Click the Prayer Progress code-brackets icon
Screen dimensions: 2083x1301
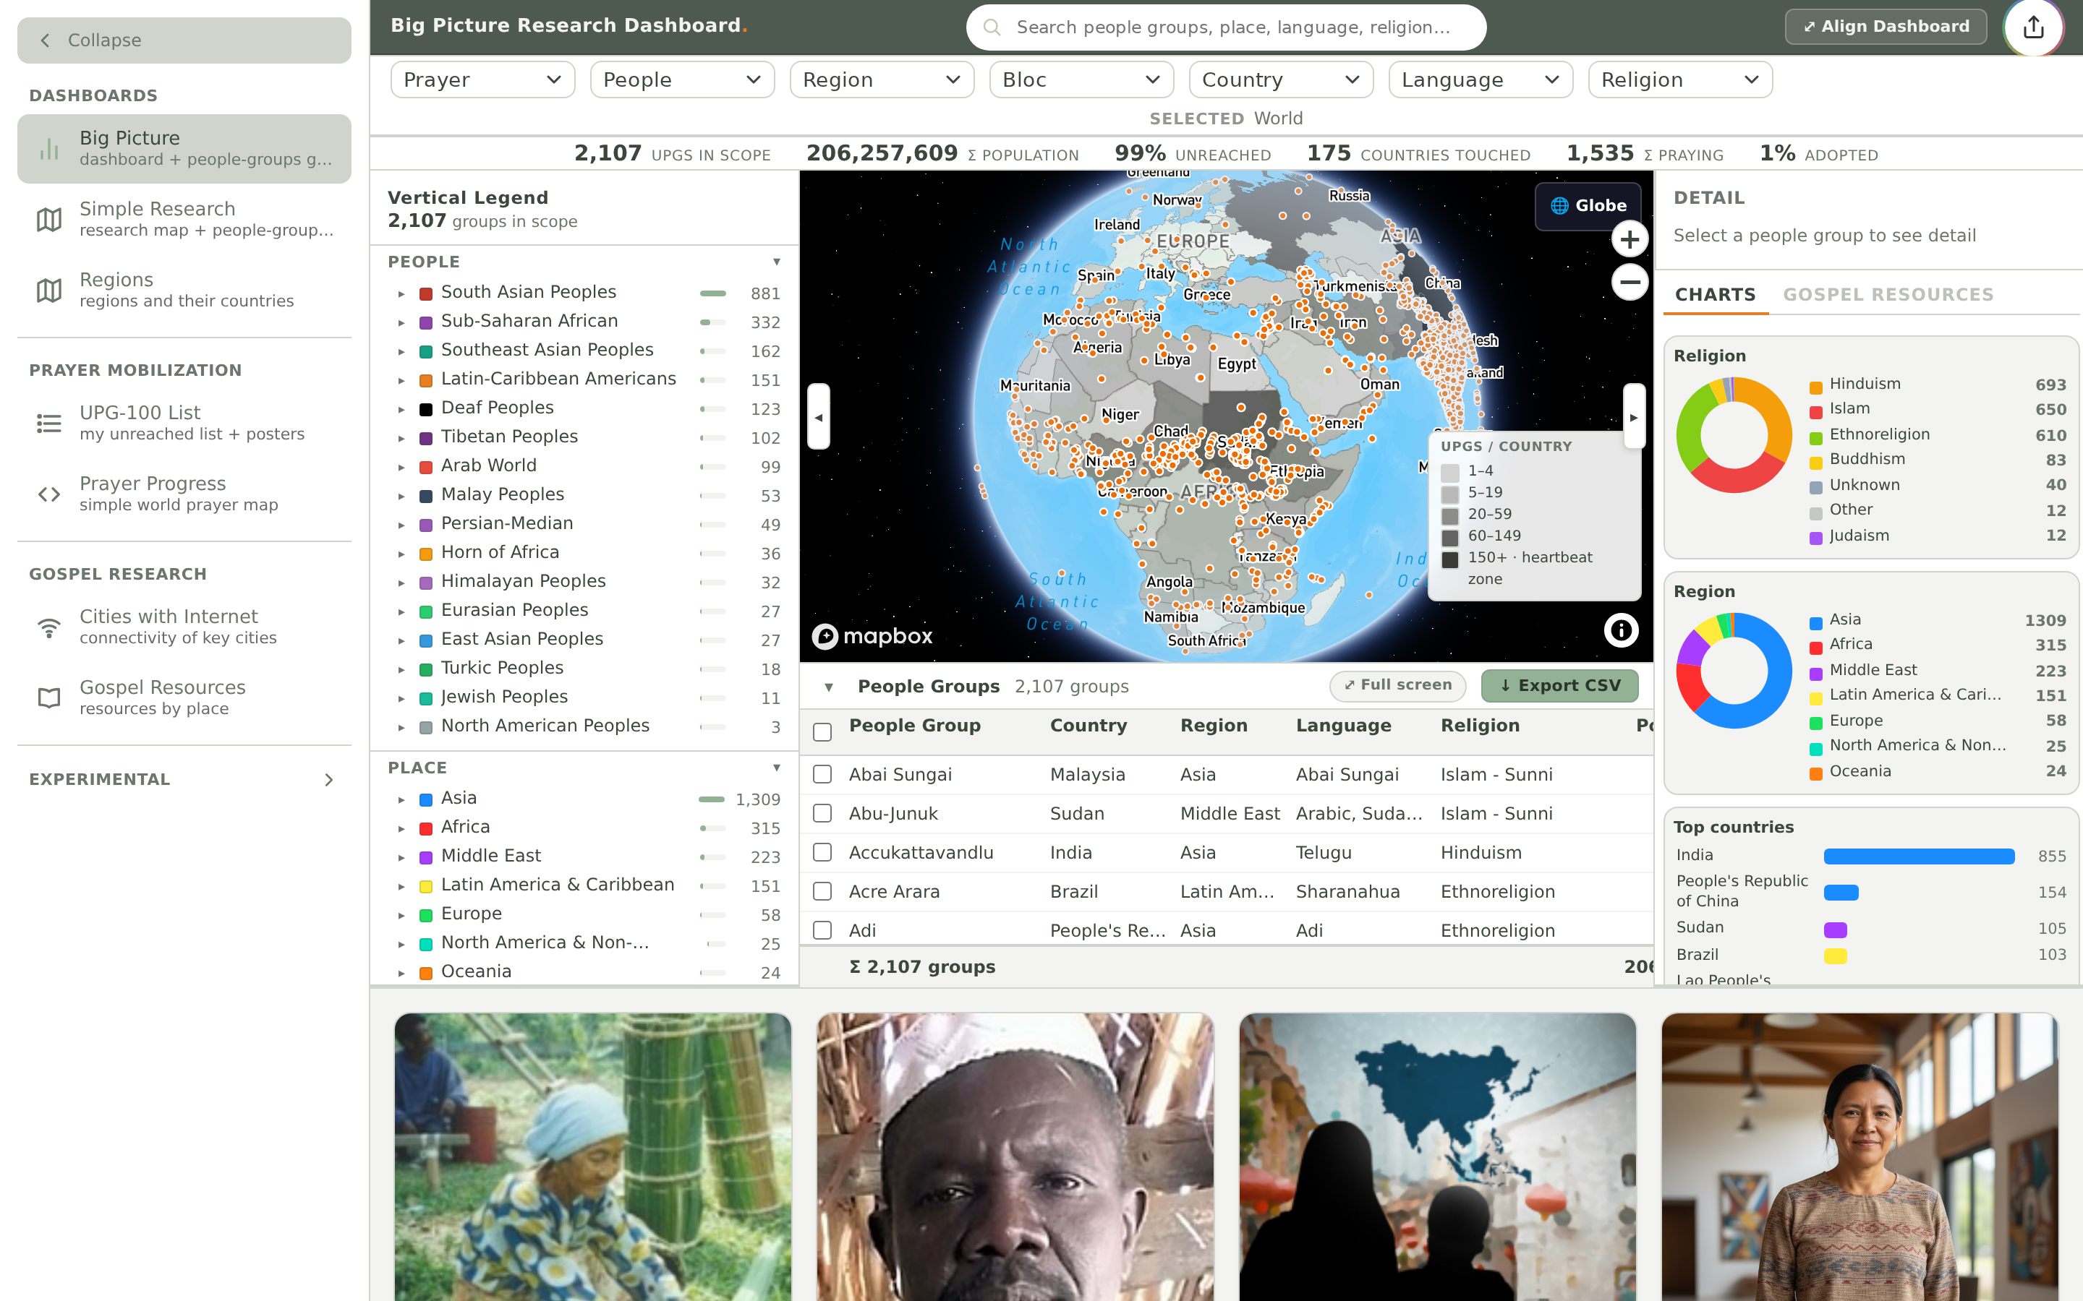49,494
